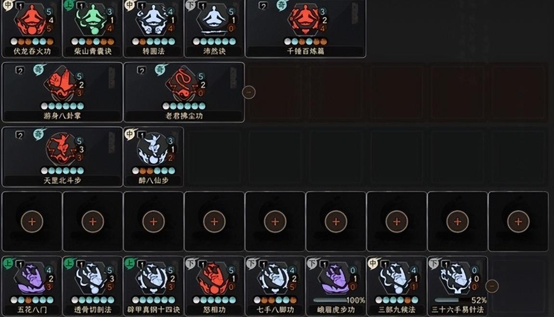The height and width of the screenshot is (317, 554).
Task: Open the 辟甲真钢十四诀 skill card
Action: [153, 286]
